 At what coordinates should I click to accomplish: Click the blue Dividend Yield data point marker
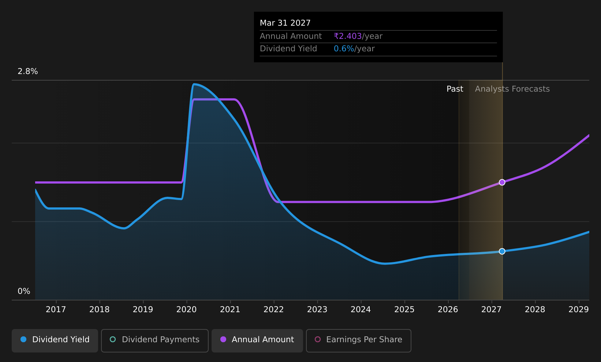[x=502, y=251]
